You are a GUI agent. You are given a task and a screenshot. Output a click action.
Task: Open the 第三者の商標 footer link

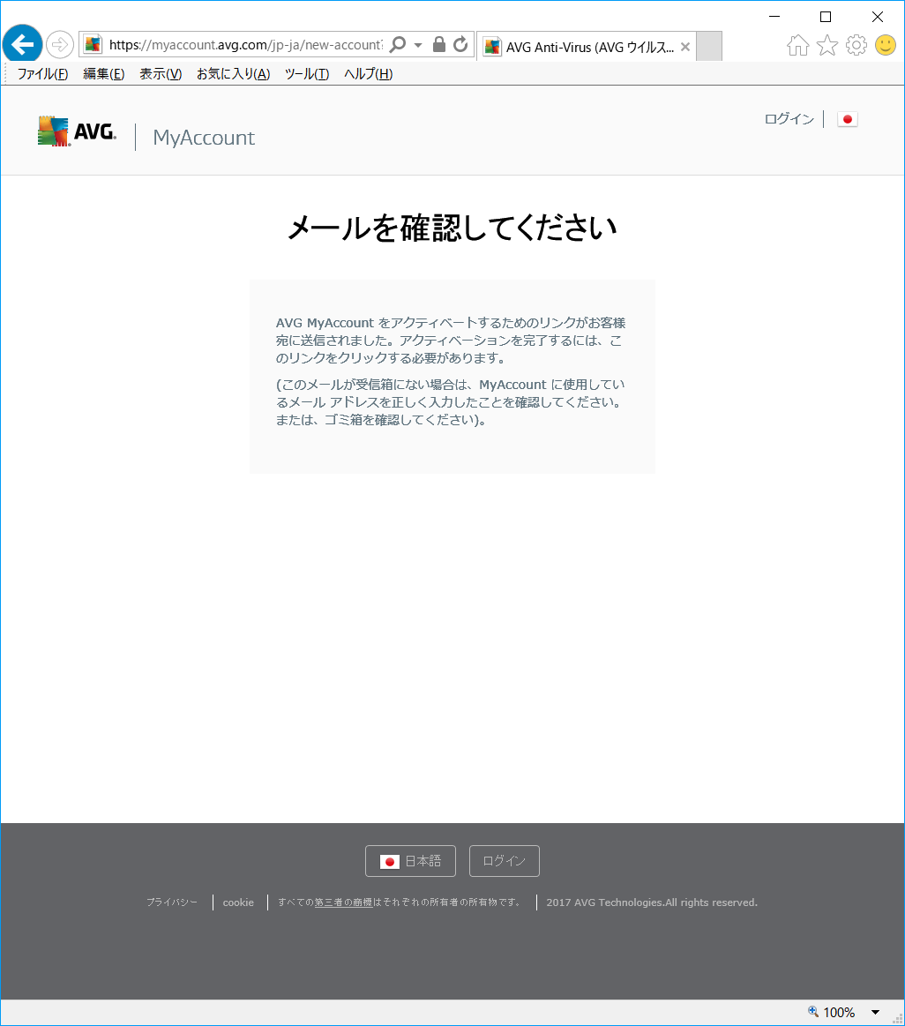(343, 902)
